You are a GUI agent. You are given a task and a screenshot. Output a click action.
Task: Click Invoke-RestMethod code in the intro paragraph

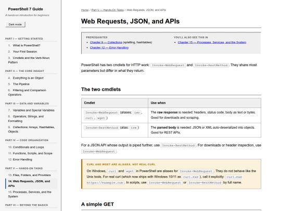211,65
